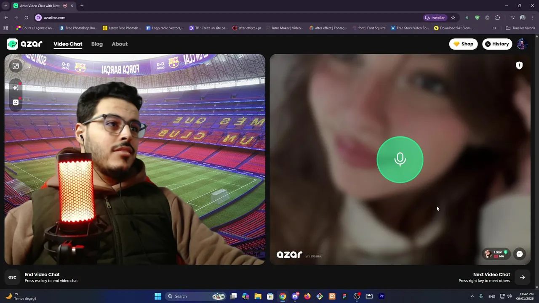Image resolution: width=539 pixels, height=303 pixels.
Task: Click the esc key button
Action: [x=13, y=277]
